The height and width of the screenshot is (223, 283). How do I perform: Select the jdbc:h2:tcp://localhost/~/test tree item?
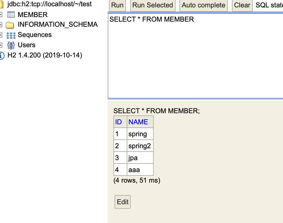click(x=49, y=4)
